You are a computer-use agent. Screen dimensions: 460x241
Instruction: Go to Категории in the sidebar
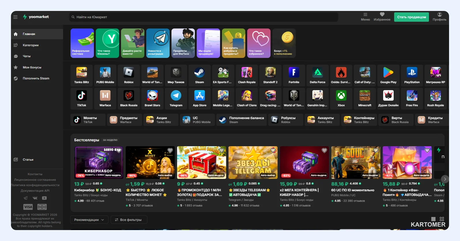click(x=37, y=45)
